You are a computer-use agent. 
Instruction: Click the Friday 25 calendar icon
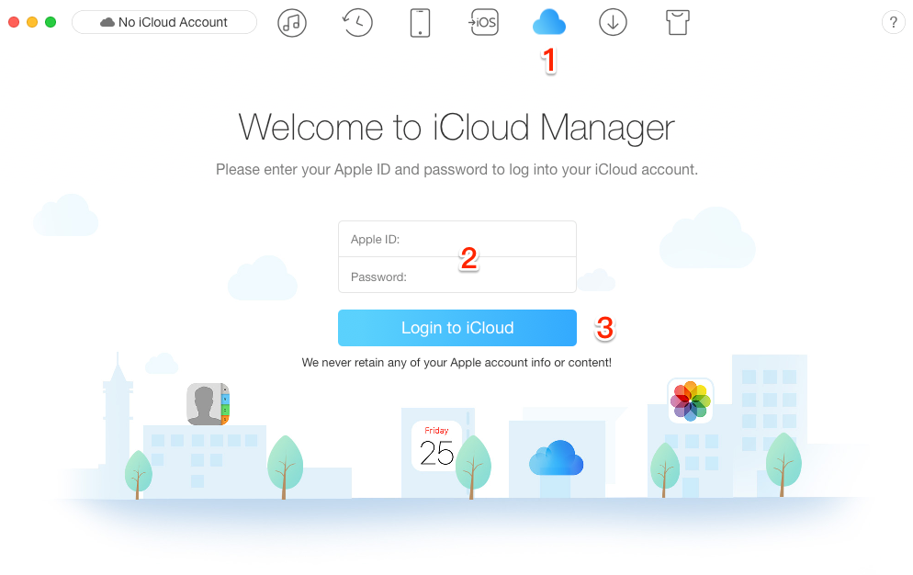(436, 445)
